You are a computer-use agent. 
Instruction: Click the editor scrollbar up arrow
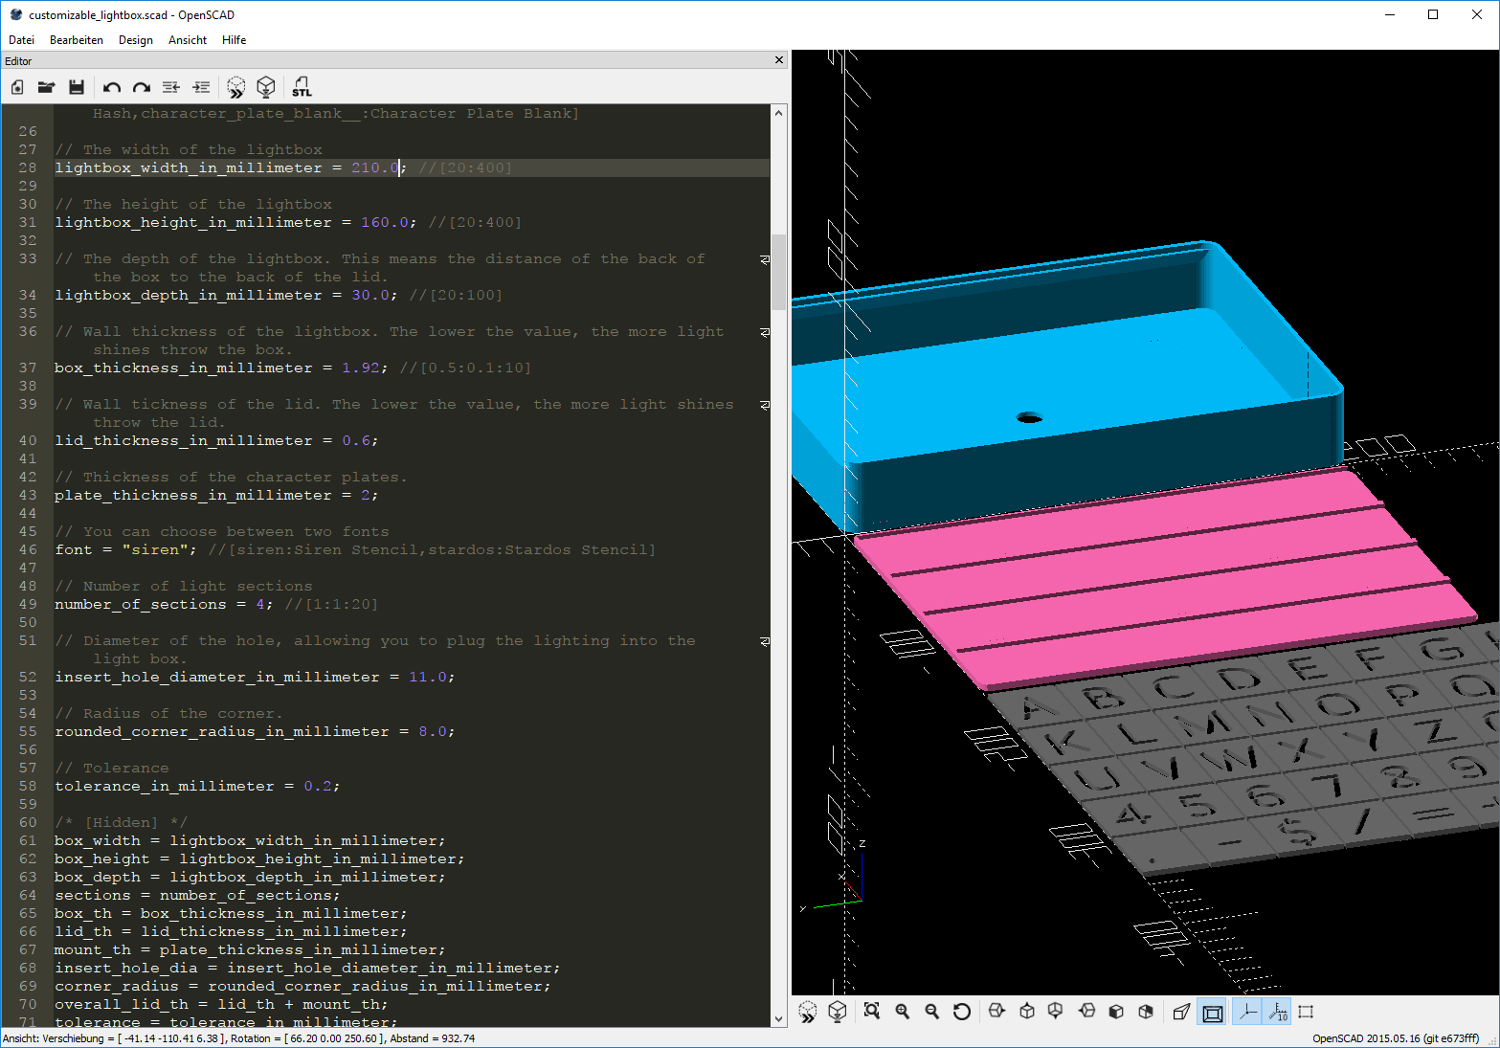(x=778, y=113)
